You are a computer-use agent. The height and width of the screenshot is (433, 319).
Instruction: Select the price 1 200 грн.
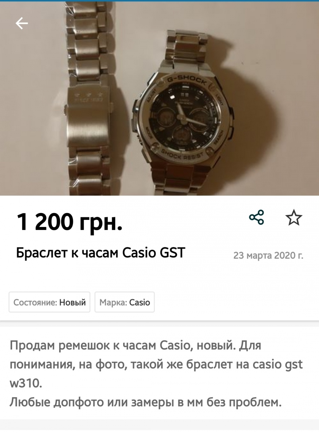[x=69, y=222]
